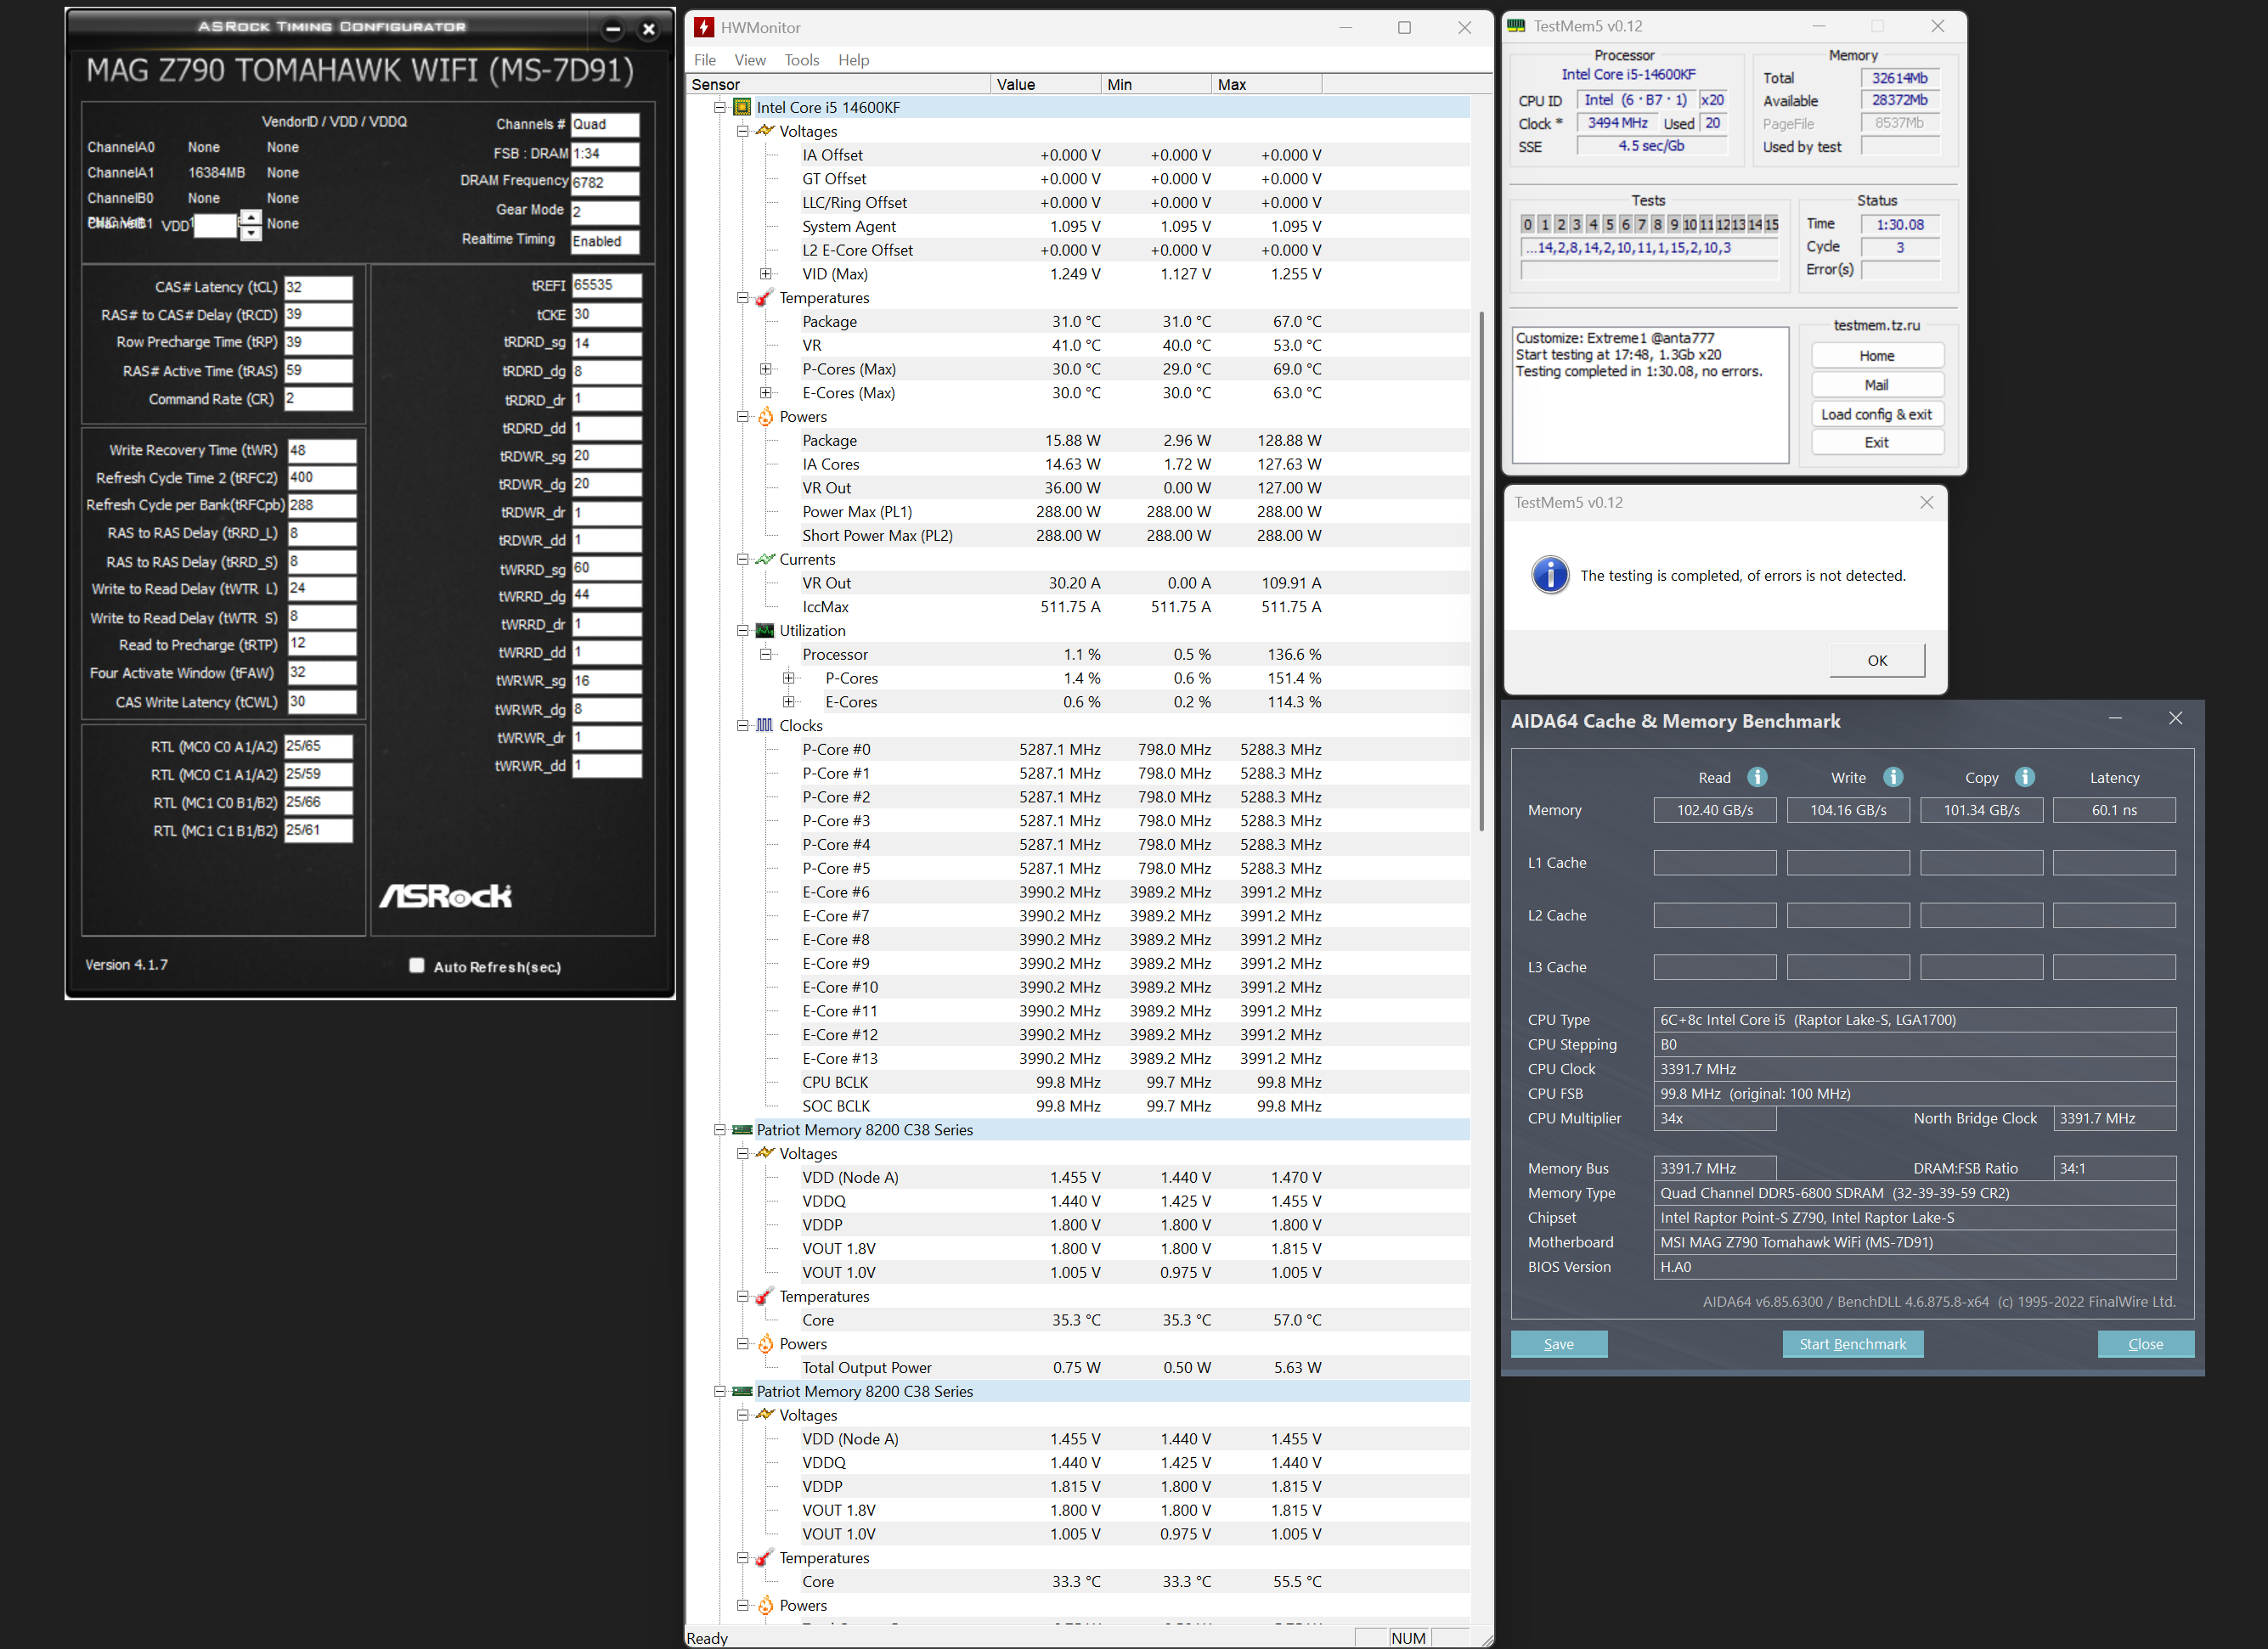
Task: Click the Write info icon in AIDA64
Action: click(x=1893, y=778)
